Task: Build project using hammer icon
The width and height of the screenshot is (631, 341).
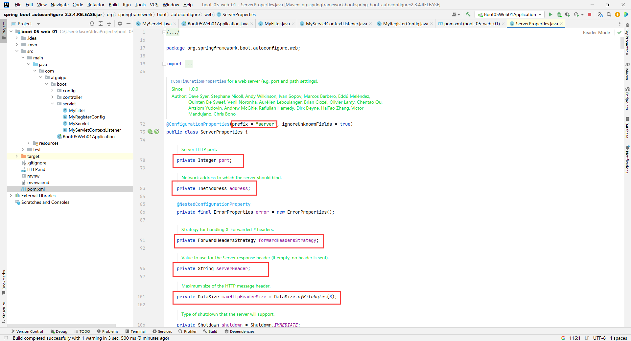Action: (x=468, y=14)
